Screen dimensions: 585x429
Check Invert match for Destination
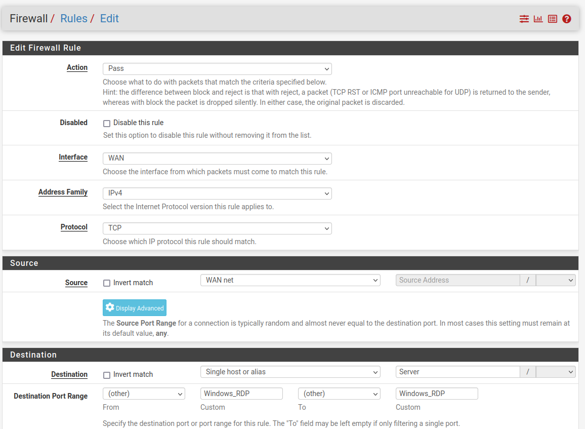107,374
